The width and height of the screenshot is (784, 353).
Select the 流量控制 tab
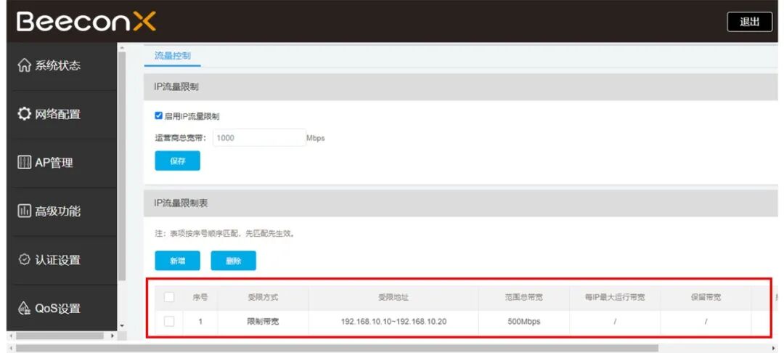click(173, 56)
